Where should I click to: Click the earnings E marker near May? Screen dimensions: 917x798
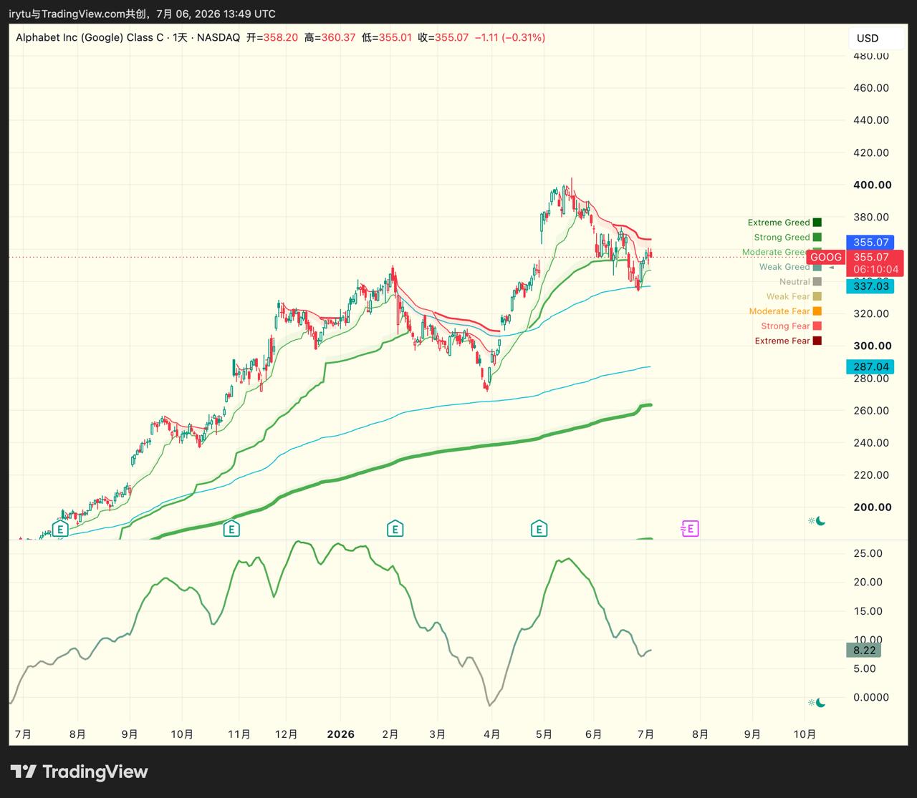pyautogui.click(x=539, y=529)
